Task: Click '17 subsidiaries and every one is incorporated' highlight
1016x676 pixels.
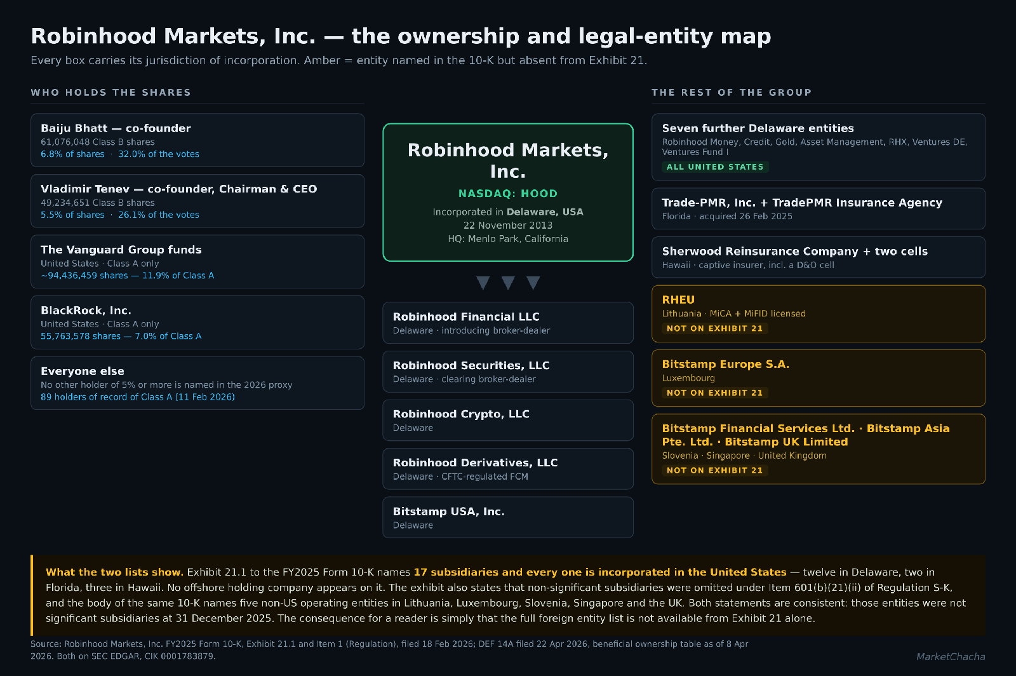Action: click(600, 572)
